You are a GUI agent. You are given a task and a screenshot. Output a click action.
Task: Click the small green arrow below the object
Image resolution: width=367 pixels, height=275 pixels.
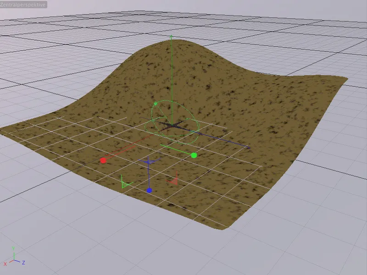pos(125,183)
